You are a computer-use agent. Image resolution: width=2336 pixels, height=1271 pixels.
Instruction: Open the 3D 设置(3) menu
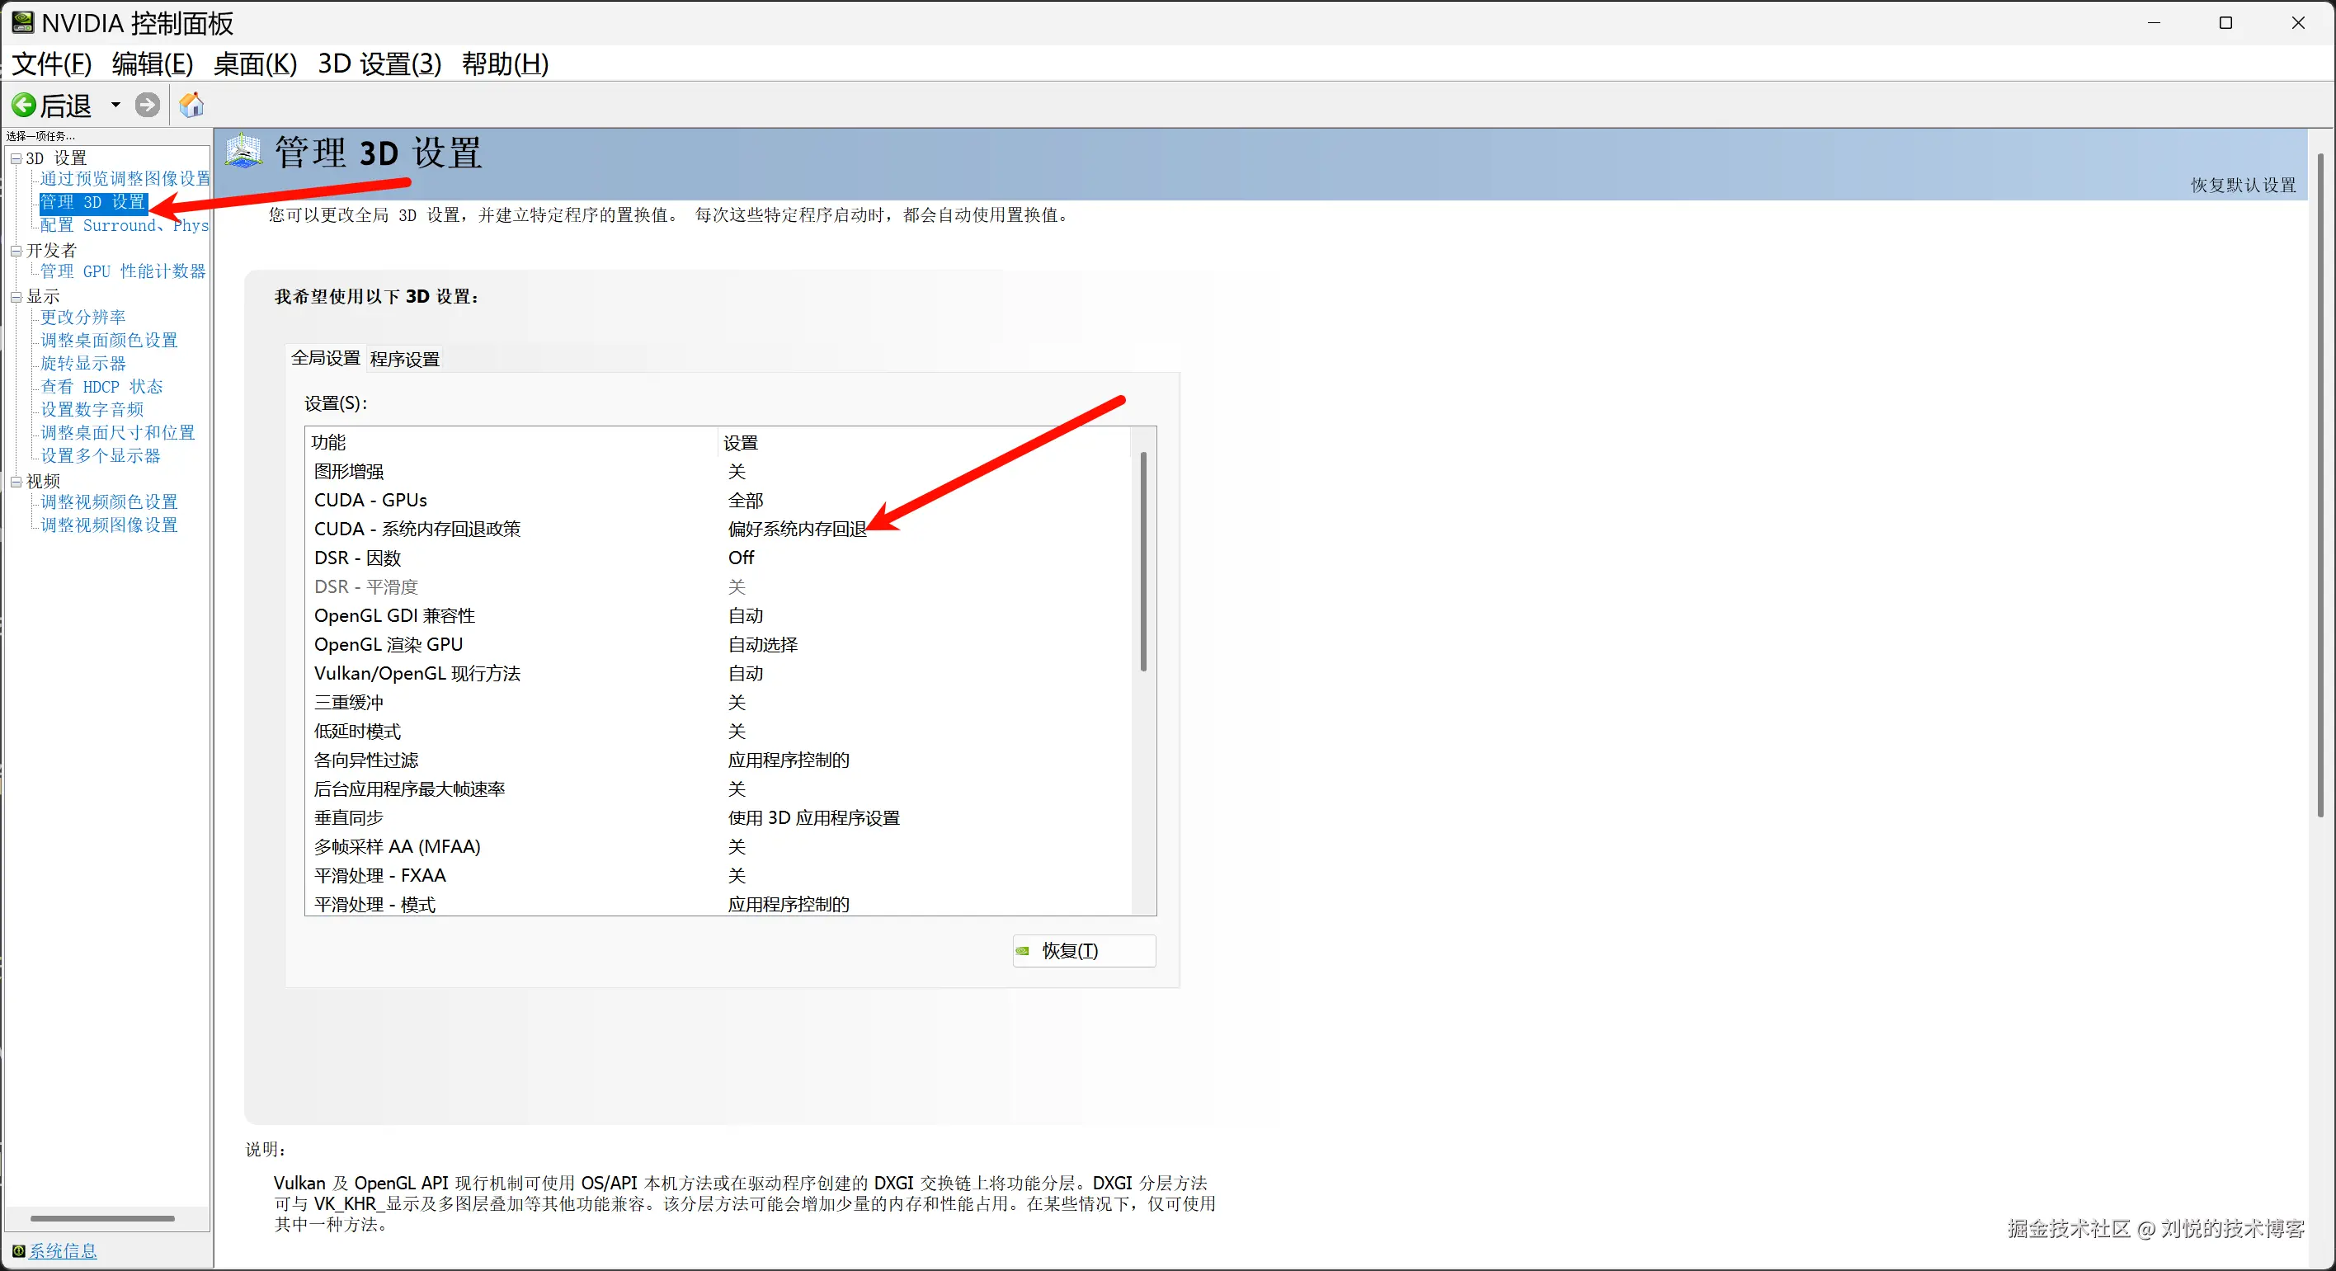(379, 64)
